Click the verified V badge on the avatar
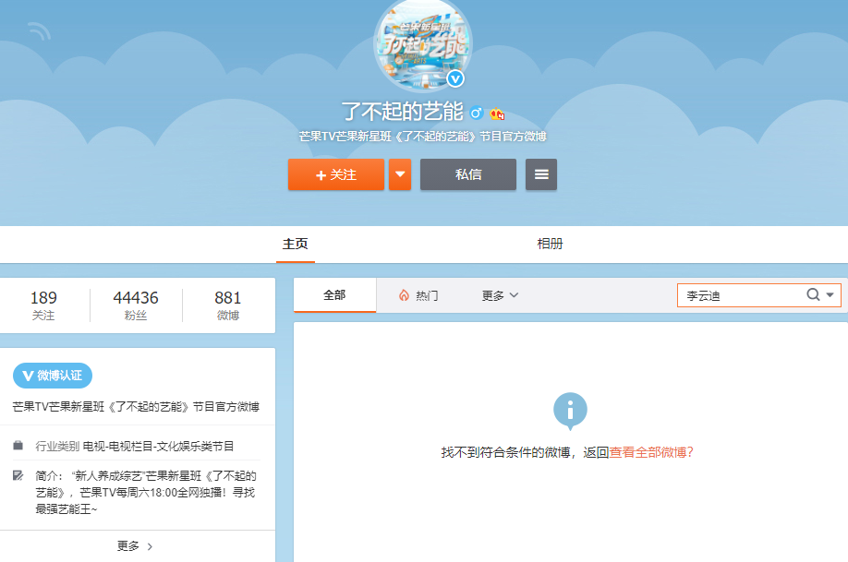This screenshot has height=562, width=848. [x=455, y=78]
